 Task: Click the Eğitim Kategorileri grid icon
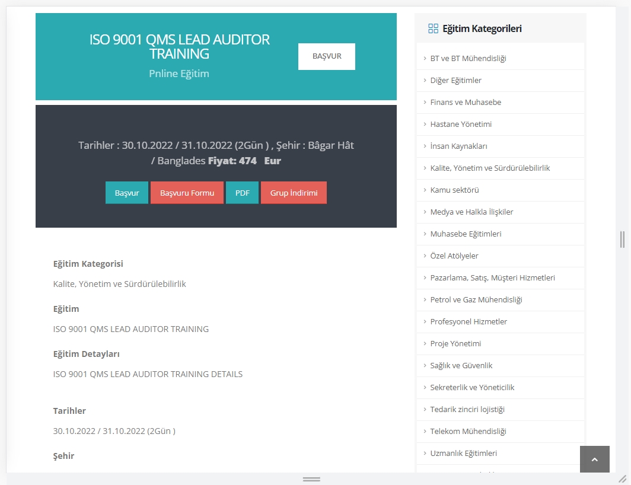pos(433,28)
